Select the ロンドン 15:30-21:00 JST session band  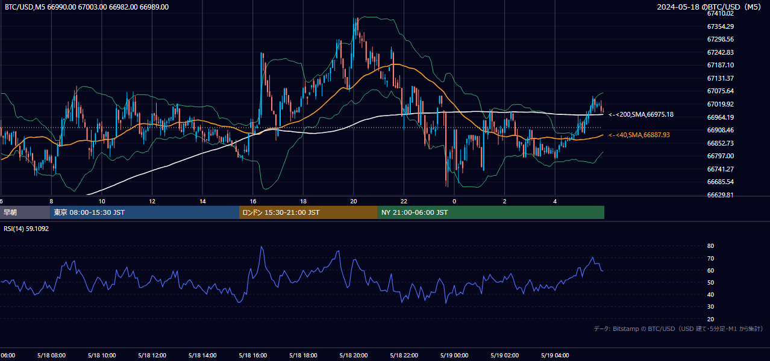tap(308, 212)
